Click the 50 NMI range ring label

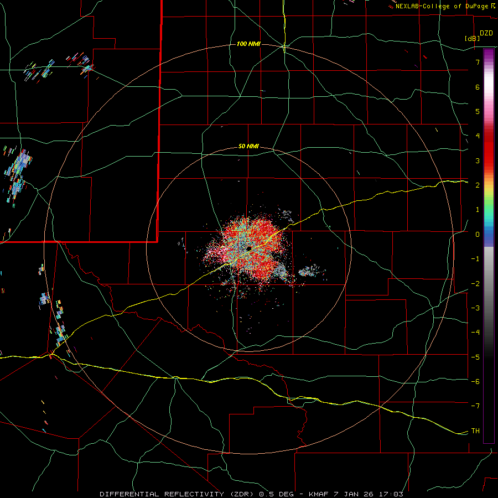tap(248, 147)
